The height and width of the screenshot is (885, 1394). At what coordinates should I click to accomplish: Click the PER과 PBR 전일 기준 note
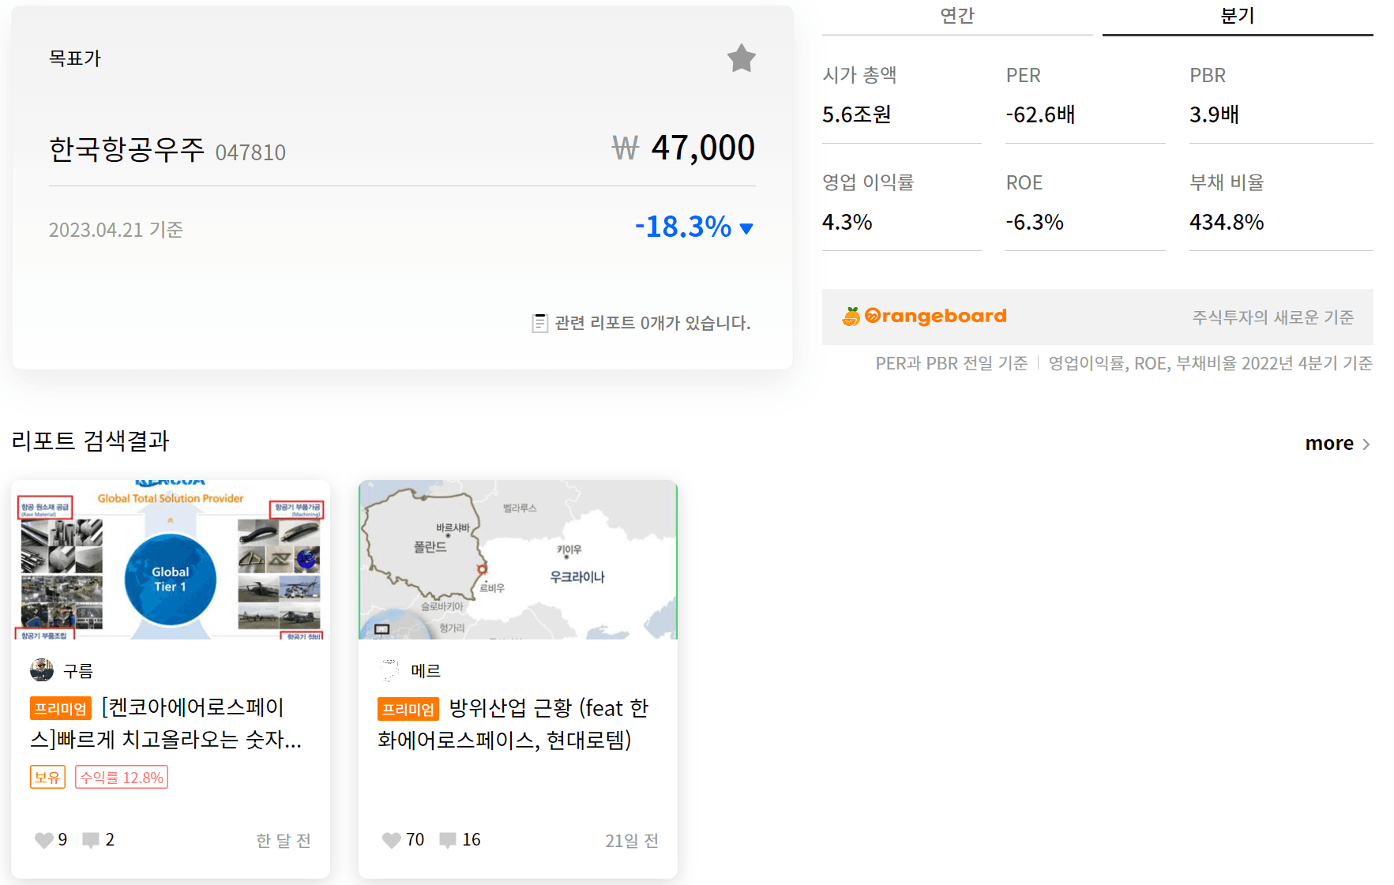[952, 363]
